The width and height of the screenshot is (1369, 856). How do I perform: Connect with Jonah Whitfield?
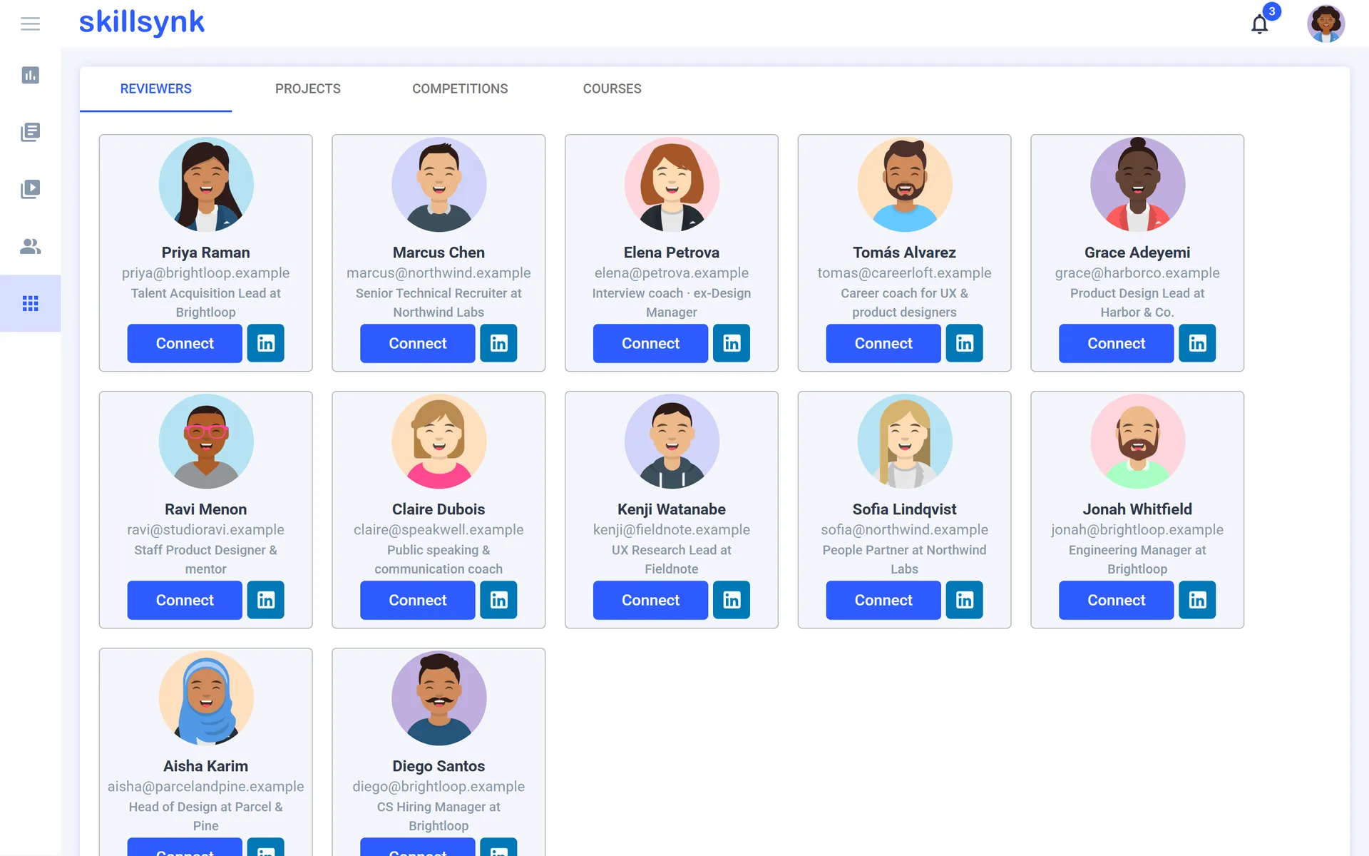tap(1116, 600)
